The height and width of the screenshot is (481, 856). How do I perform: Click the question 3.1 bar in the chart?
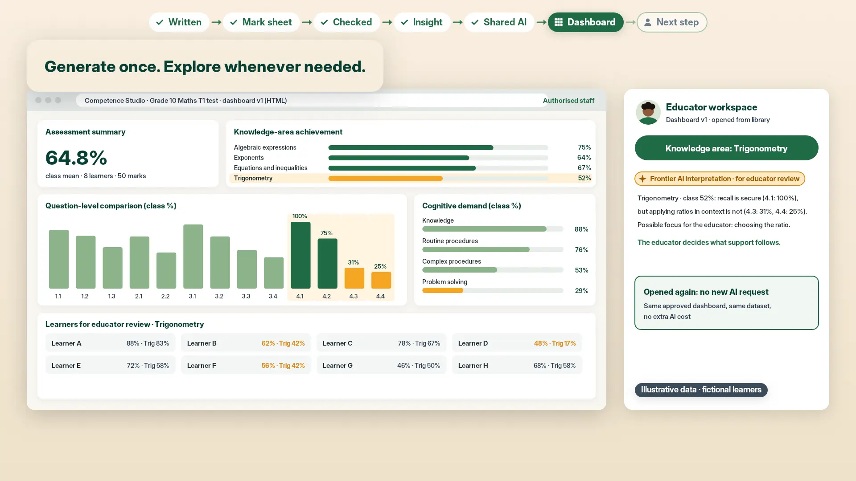click(193, 257)
